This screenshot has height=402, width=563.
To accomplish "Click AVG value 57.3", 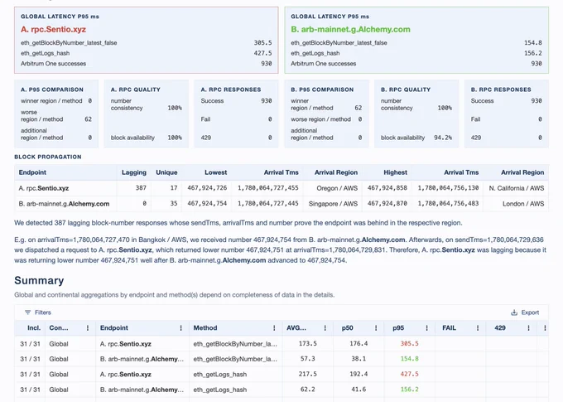I will click(308, 359).
